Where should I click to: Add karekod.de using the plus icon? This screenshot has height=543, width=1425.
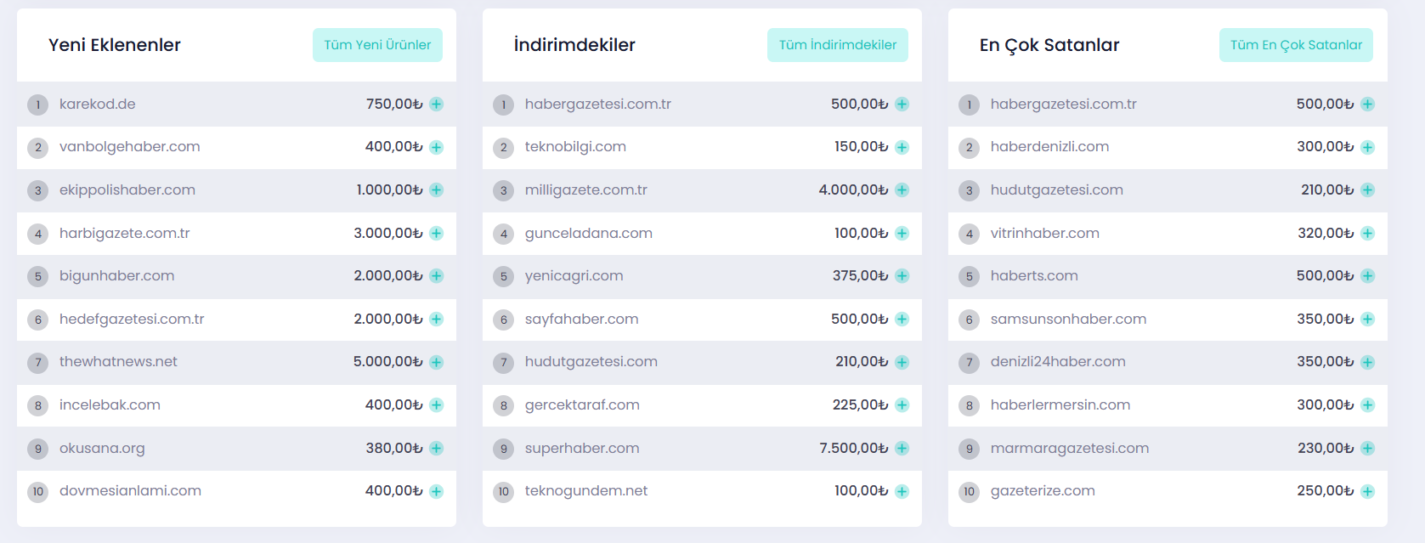click(x=436, y=105)
